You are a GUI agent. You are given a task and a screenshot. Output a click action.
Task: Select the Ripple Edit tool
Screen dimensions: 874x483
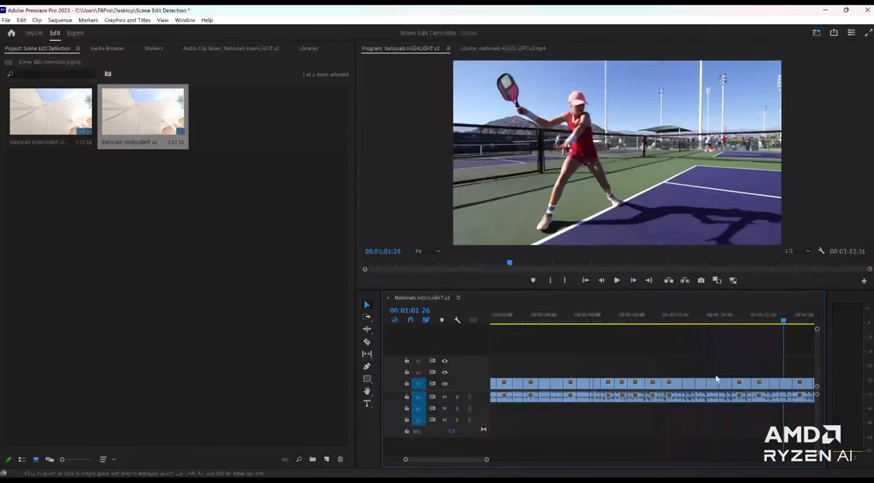click(367, 329)
